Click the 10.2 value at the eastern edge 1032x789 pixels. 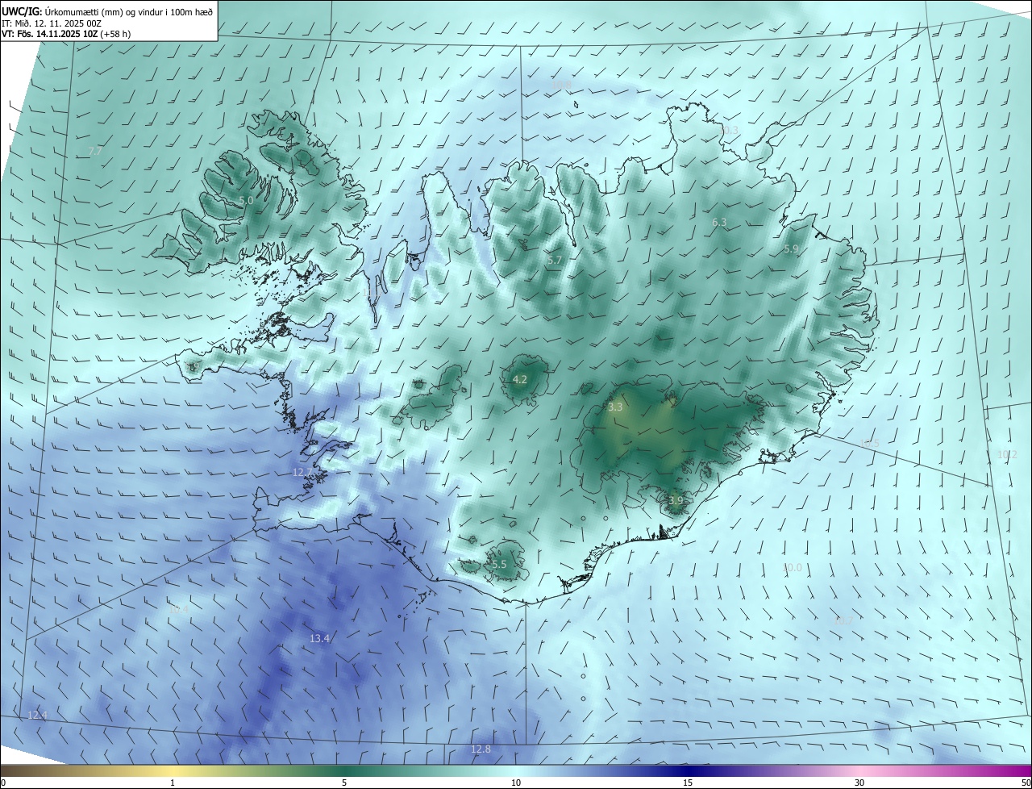(x=1007, y=455)
